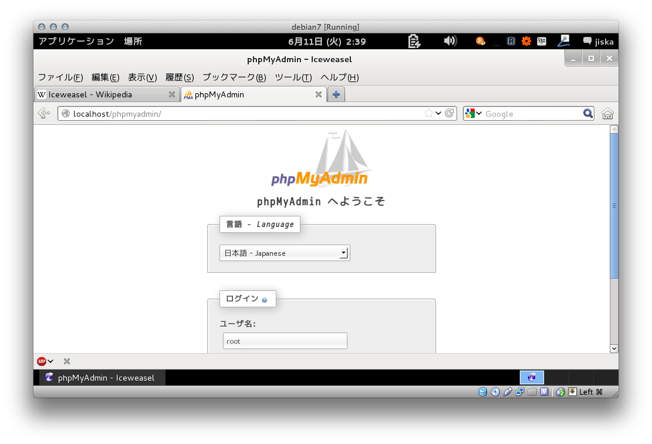Switch to the phpMyAdmin tab

point(254,94)
